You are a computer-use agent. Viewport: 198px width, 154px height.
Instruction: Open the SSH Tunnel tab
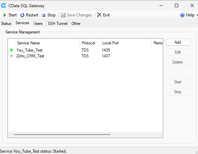point(57,24)
